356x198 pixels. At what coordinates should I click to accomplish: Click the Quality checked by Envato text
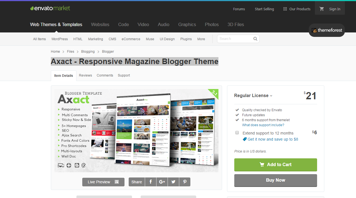click(262, 110)
